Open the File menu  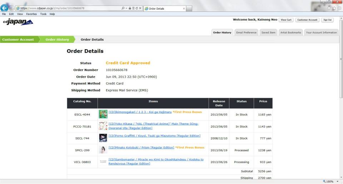coord(4,14)
